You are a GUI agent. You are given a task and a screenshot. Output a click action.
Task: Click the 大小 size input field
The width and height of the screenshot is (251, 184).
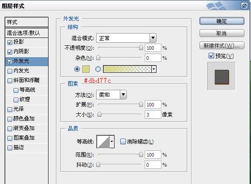point(153,114)
